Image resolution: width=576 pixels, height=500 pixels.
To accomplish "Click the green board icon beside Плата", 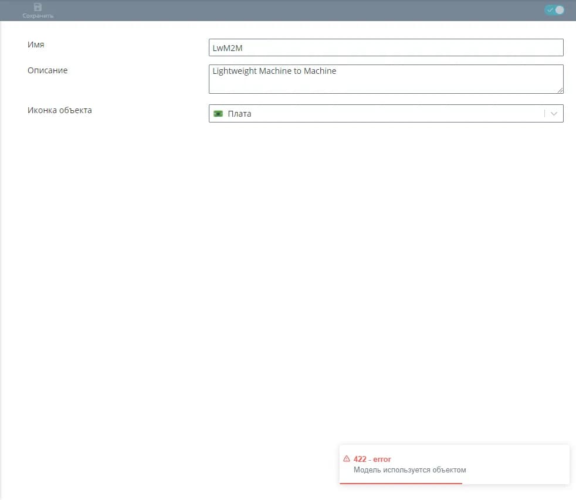I will click(x=218, y=114).
